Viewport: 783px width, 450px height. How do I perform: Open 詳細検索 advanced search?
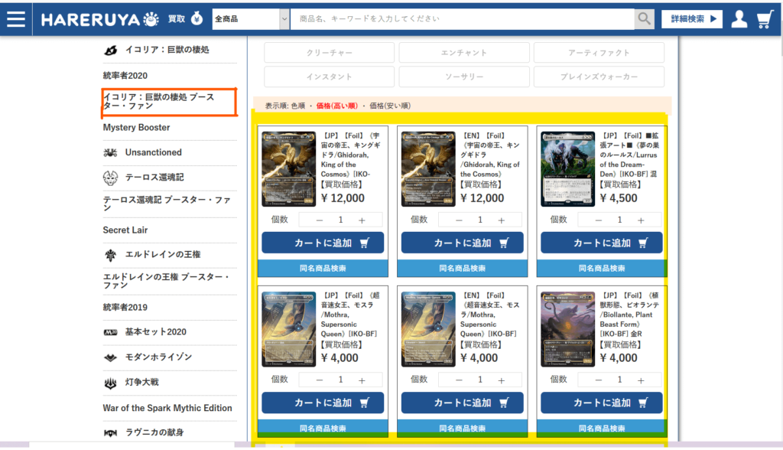tap(691, 19)
